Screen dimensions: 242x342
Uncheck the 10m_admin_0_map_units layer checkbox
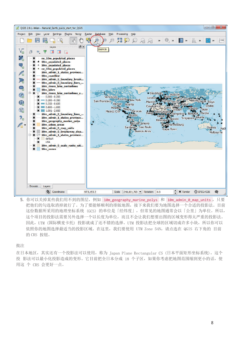(34, 128)
